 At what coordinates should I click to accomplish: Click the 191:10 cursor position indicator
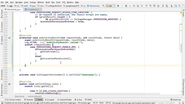coord(95,103)
